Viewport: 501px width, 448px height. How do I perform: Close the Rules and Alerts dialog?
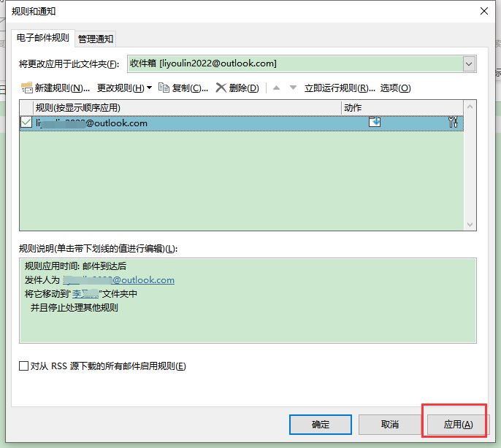pyautogui.click(x=483, y=11)
